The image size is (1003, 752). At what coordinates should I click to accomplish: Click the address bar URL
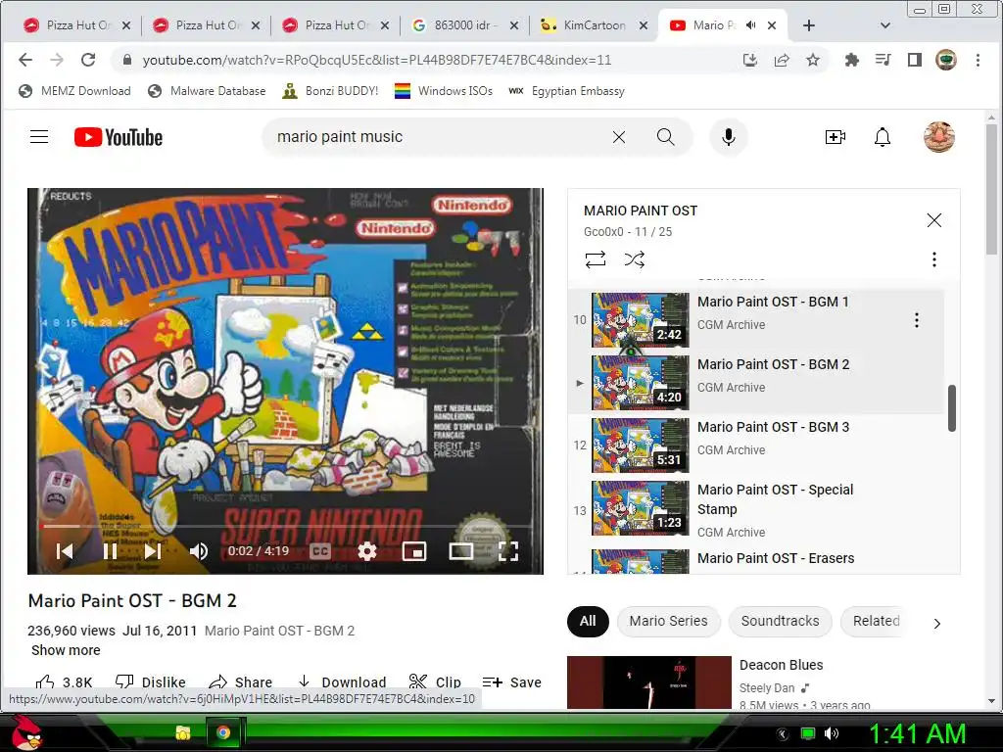coord(377,60)
